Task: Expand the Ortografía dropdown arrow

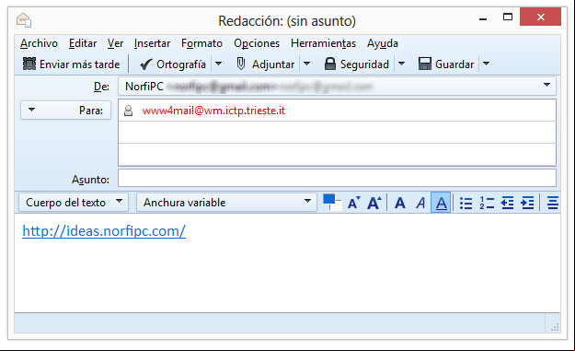Action: [218, 64]
